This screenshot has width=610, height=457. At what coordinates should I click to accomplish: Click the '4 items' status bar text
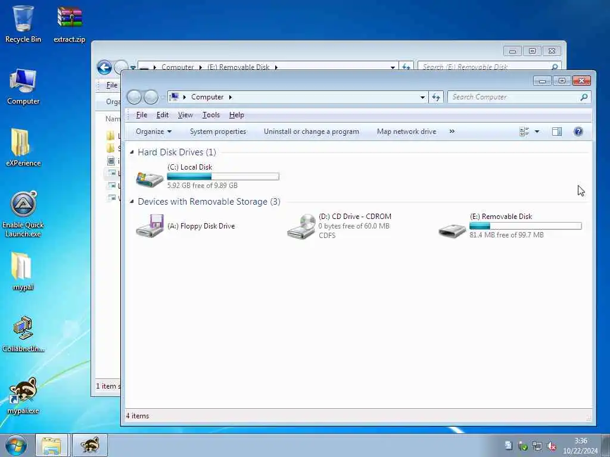[138, 416]
